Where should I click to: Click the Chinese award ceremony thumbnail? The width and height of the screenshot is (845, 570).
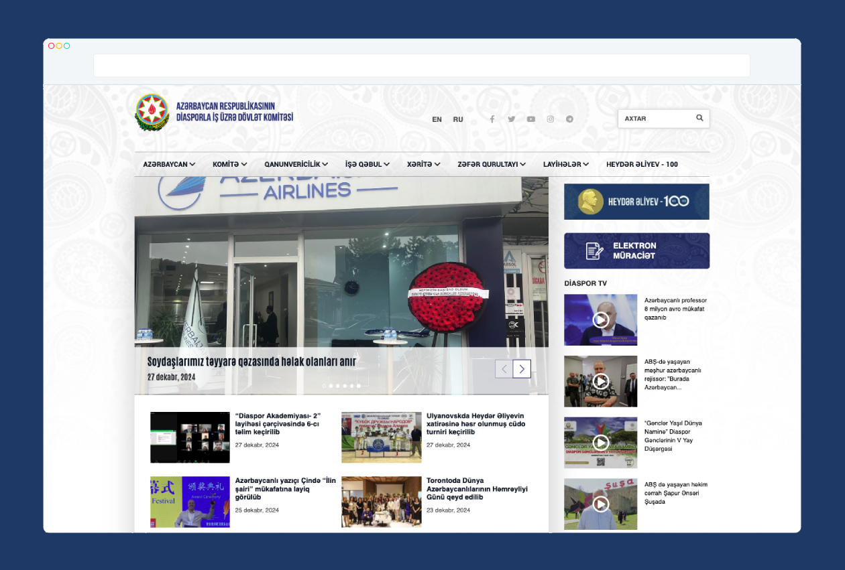click(x=190, y=502)
